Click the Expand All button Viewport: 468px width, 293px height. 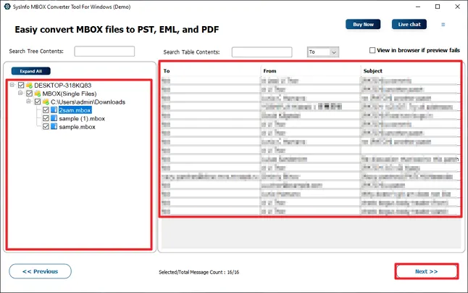pyautogui.click(x=30, y=71)
